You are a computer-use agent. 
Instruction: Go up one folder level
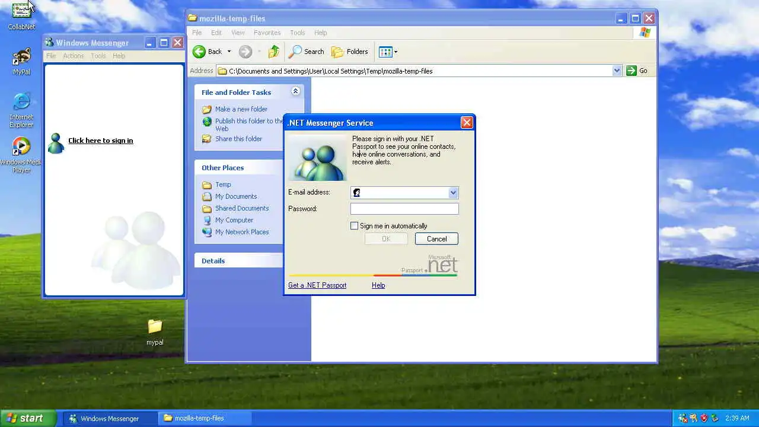pos(273,52)
